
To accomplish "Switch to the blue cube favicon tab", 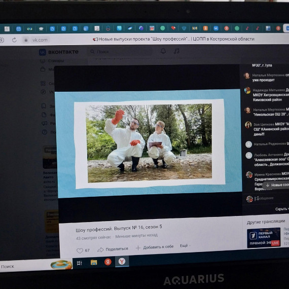I will [86, 28].
